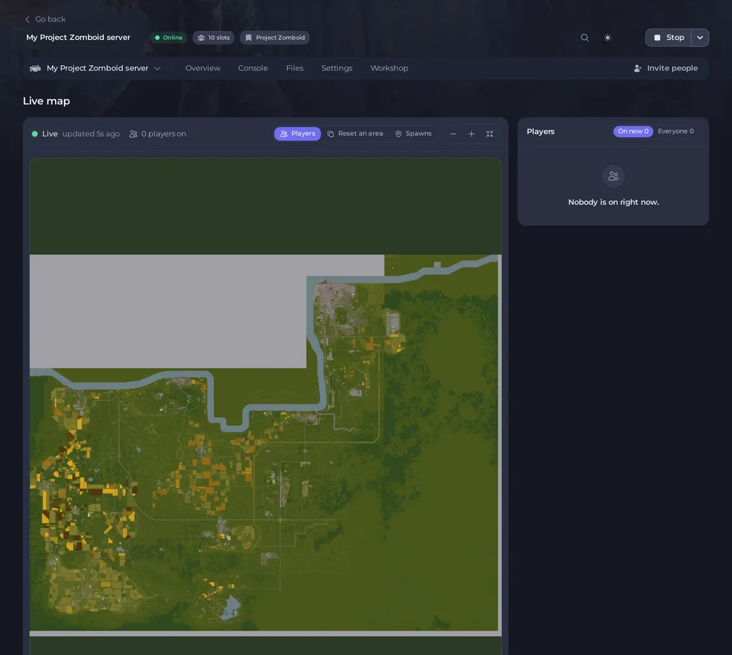The height and width of the screenshot is (655, 732).
Task: Invite people to the server
Action: pos(666,68)
